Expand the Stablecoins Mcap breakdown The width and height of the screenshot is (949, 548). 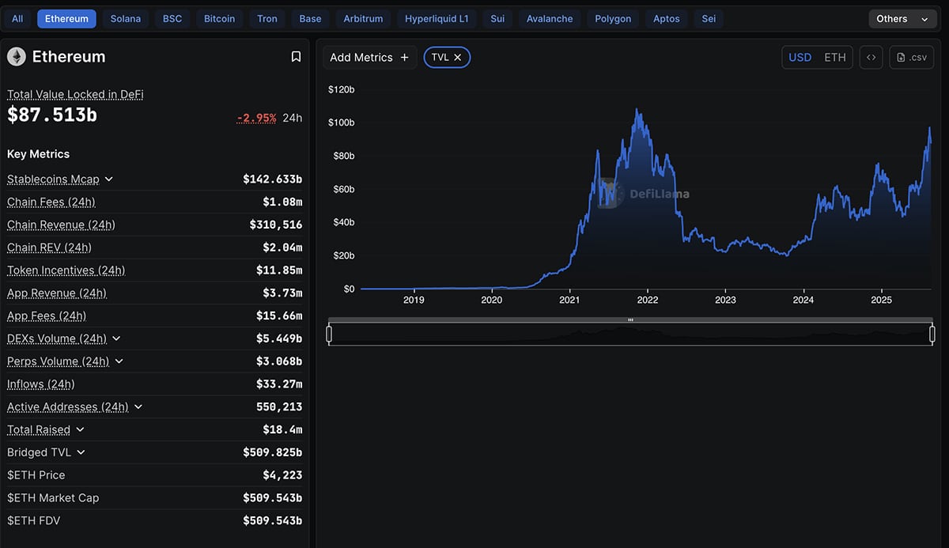point(108,179)
